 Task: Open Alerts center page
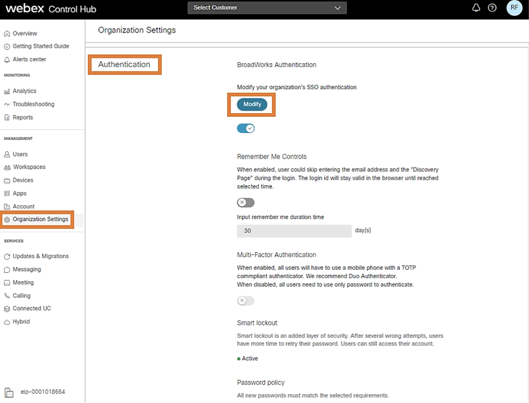coord(29,59)
